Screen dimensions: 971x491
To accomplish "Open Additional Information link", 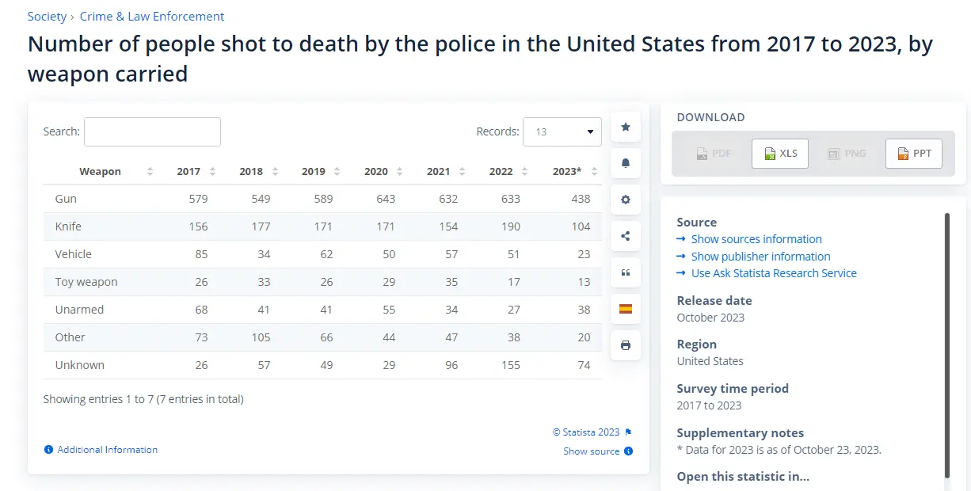I will click(108, 450).
